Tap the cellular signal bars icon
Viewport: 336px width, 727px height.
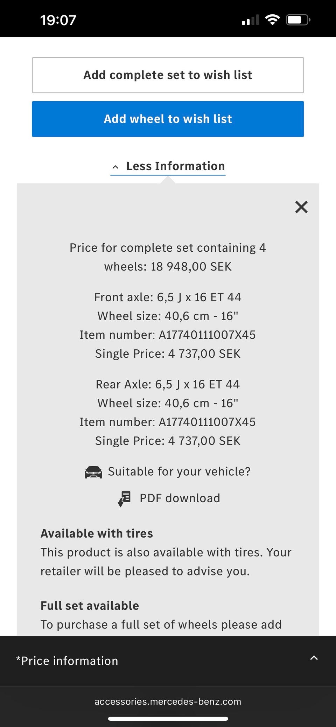coord(250,20)
